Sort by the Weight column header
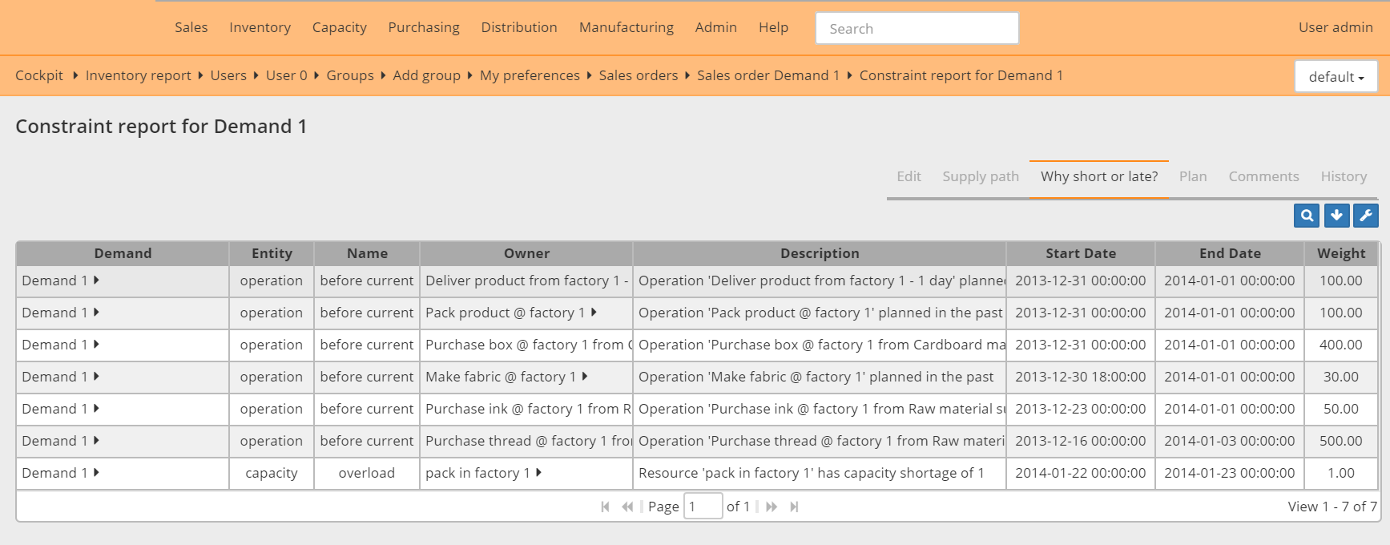 pyautogui.click(x=1340, y=253)
